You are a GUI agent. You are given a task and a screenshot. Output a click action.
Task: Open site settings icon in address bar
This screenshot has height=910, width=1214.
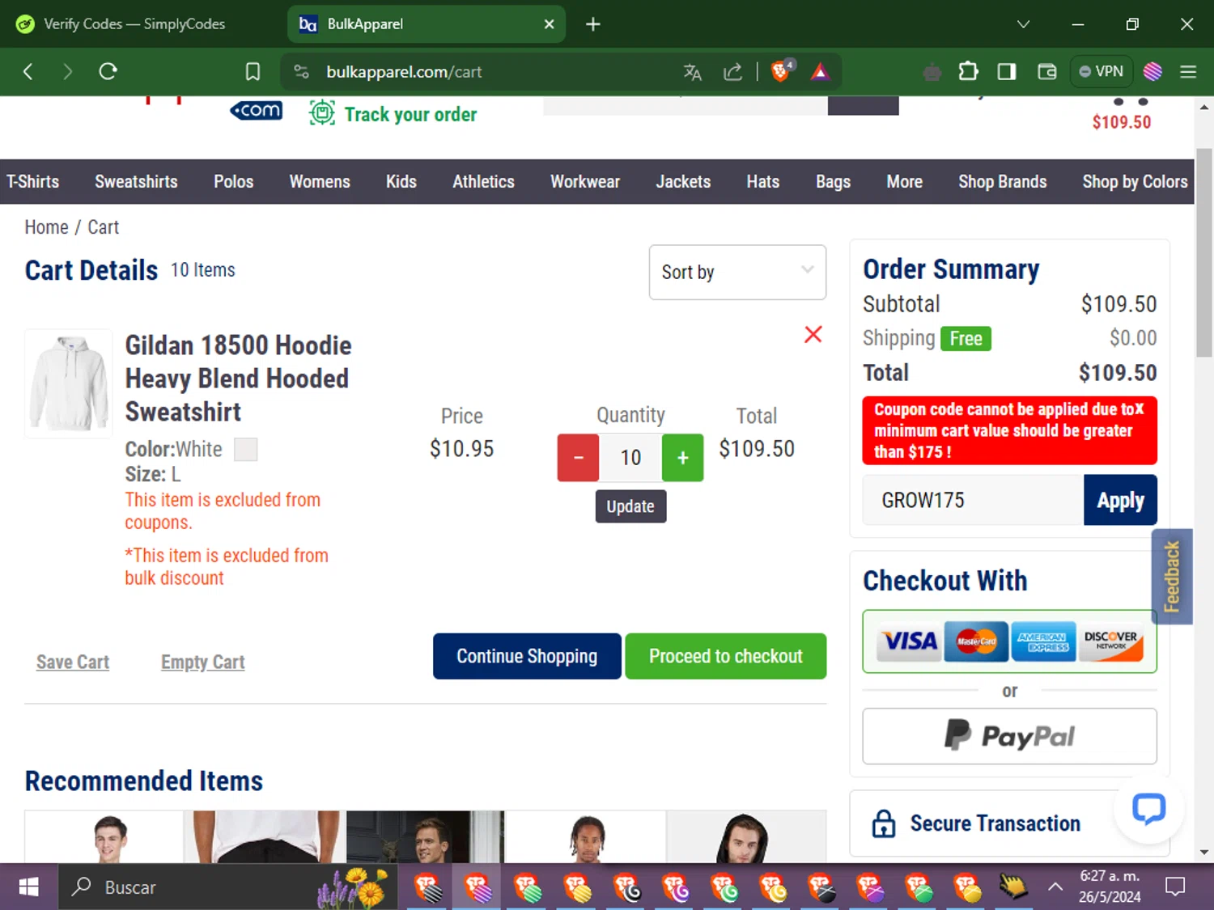(302, 71)
